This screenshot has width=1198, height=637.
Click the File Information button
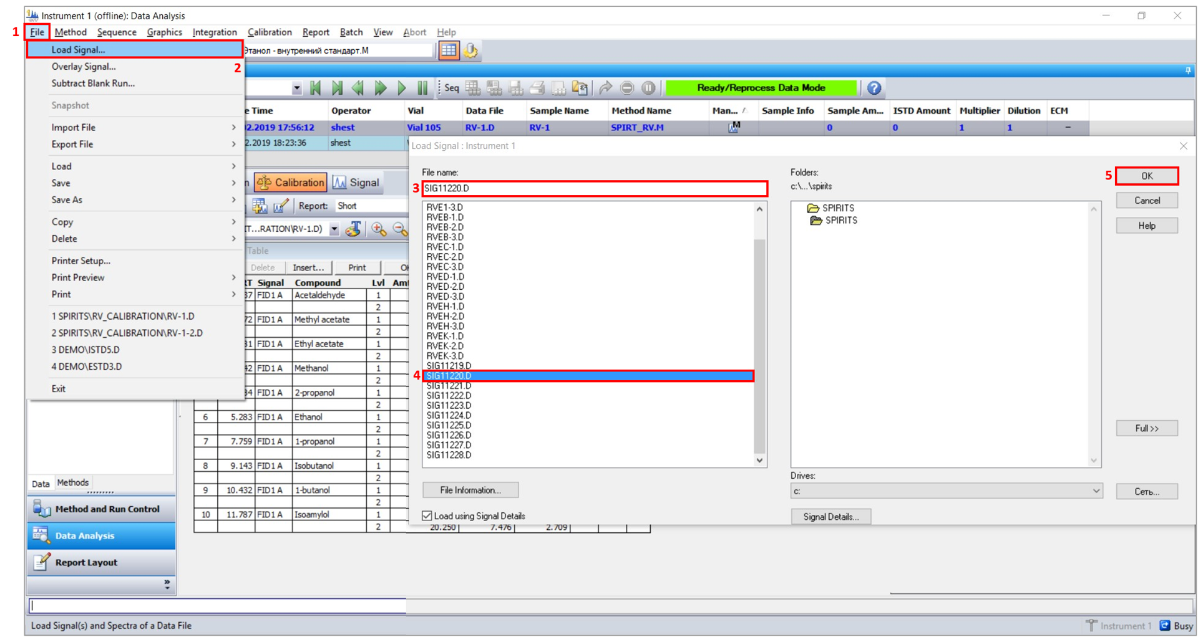coord(470,490)
